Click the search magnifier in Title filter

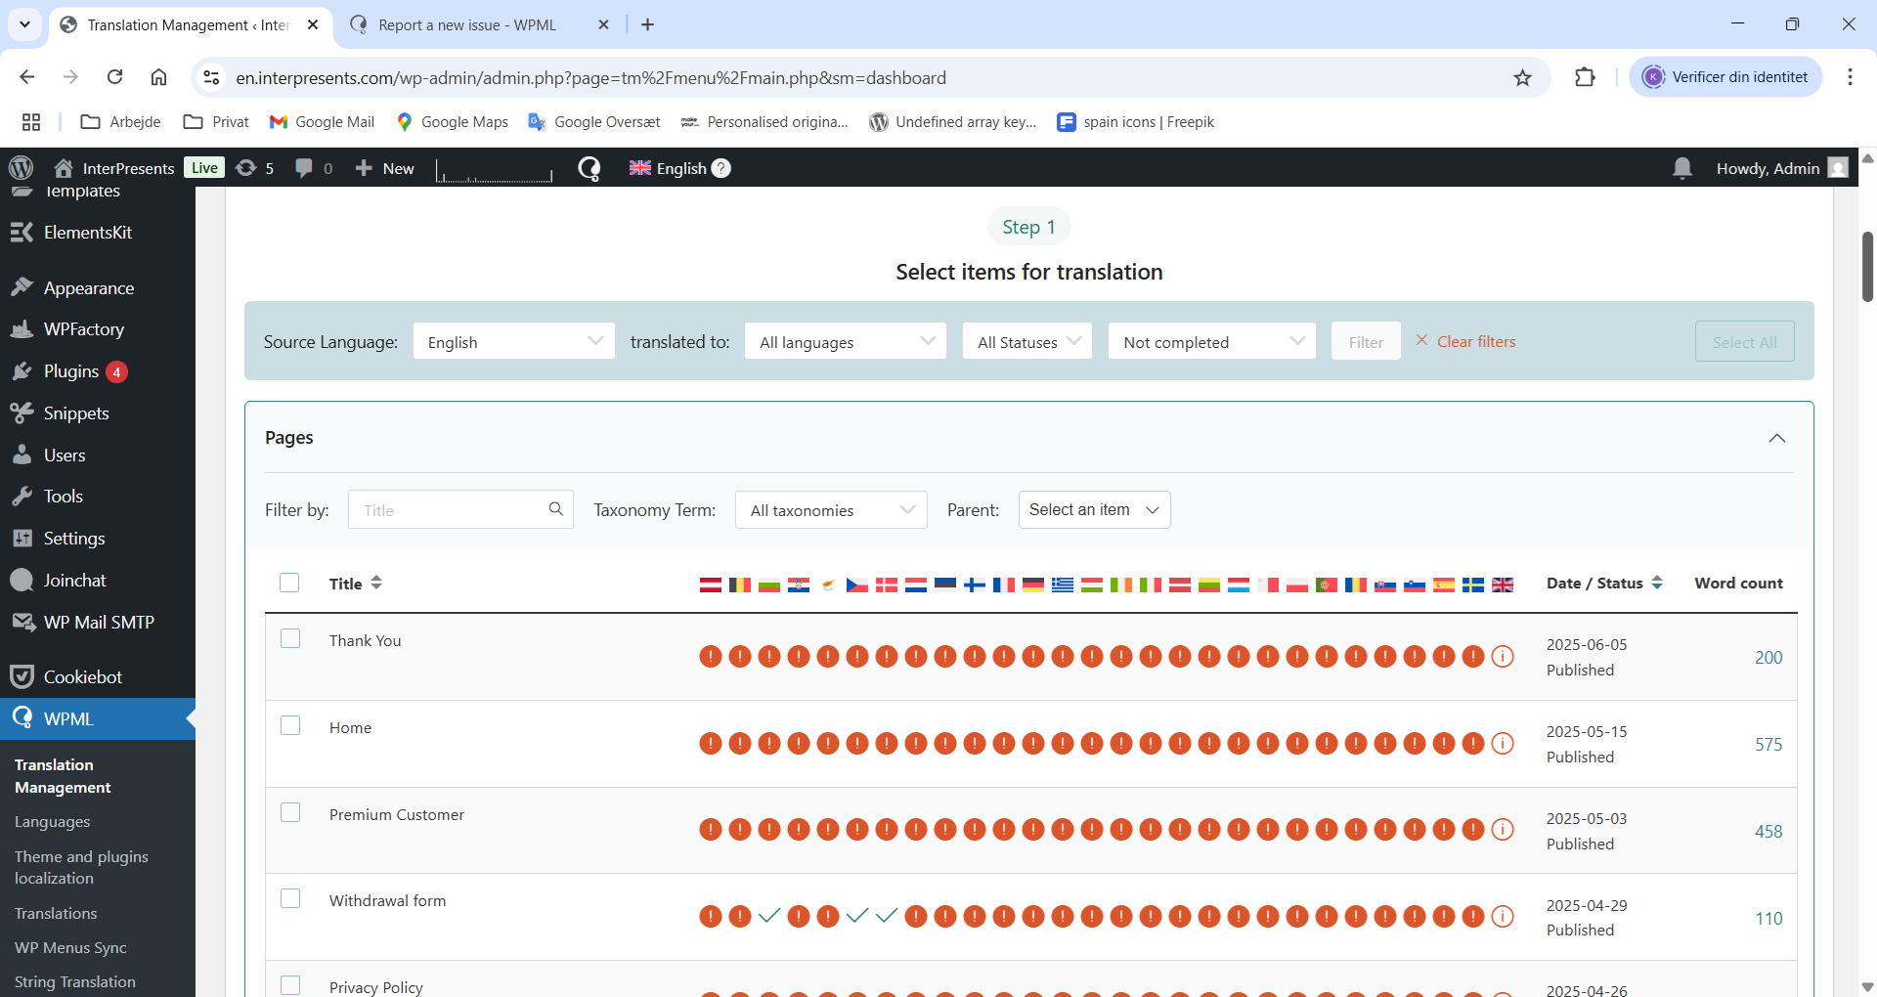pyautogui.click(x=556, y=509)
